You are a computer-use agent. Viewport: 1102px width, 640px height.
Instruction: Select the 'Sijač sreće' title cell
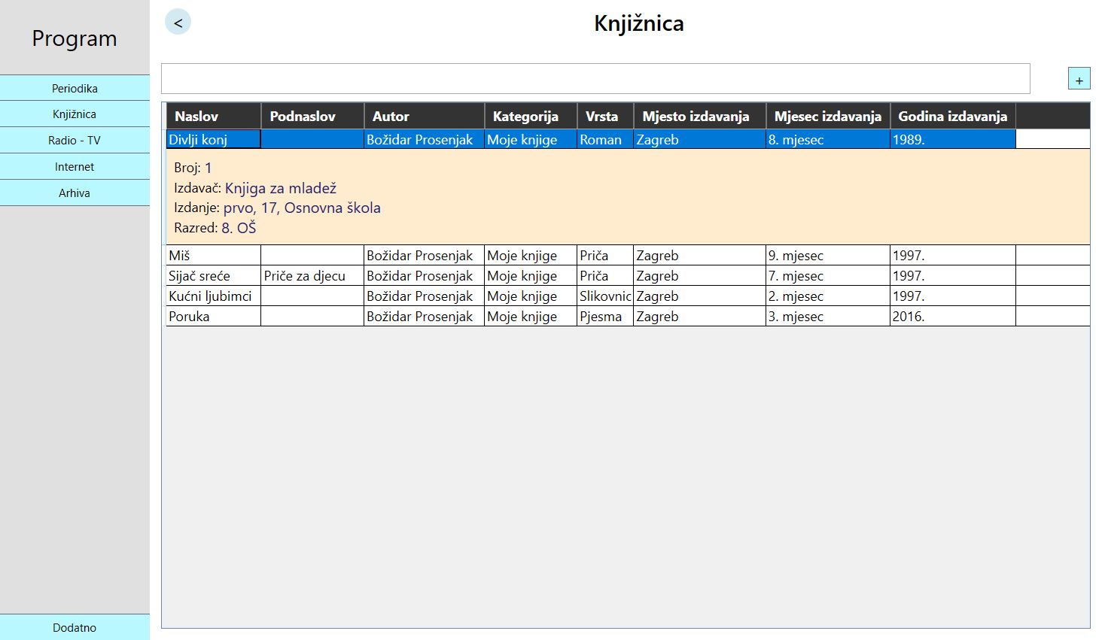click(x=214, y=275)
